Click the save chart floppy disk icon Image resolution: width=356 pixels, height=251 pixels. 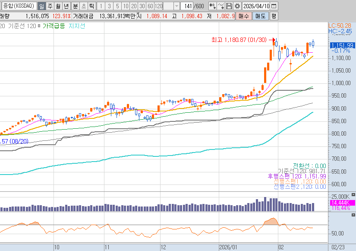pos(229,6)
